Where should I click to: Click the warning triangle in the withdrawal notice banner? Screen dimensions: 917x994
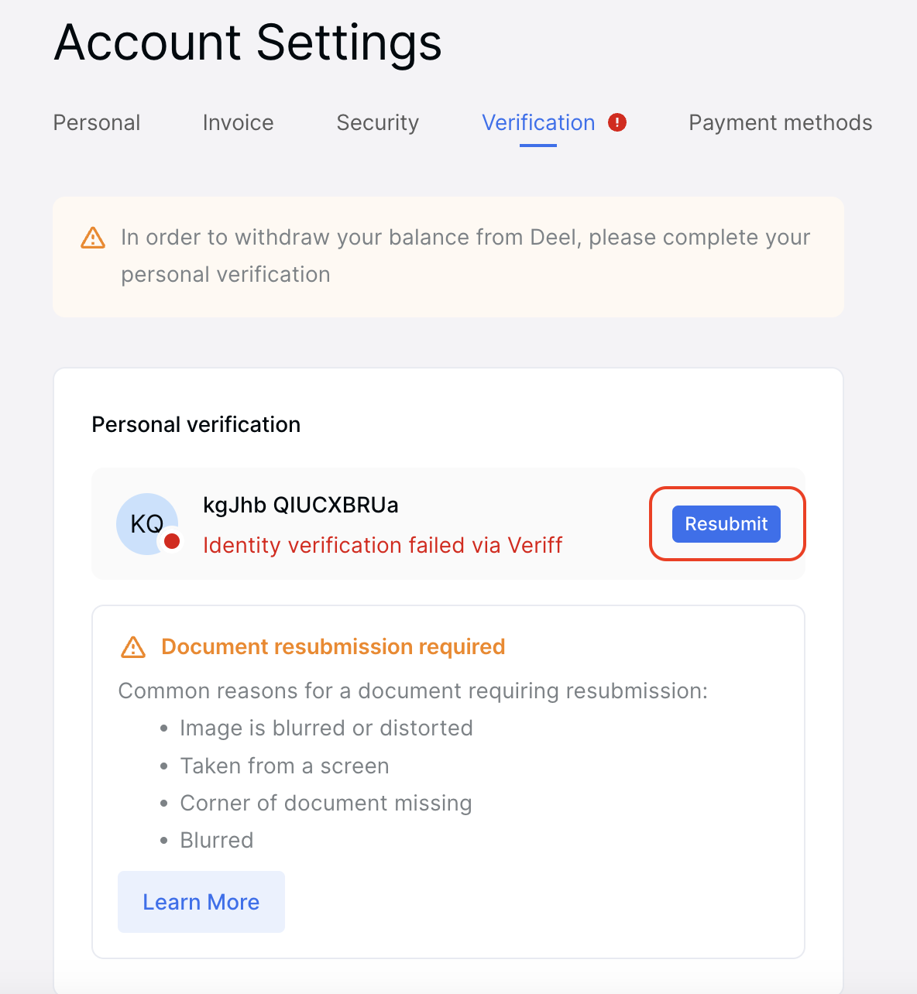pos(93,238)
